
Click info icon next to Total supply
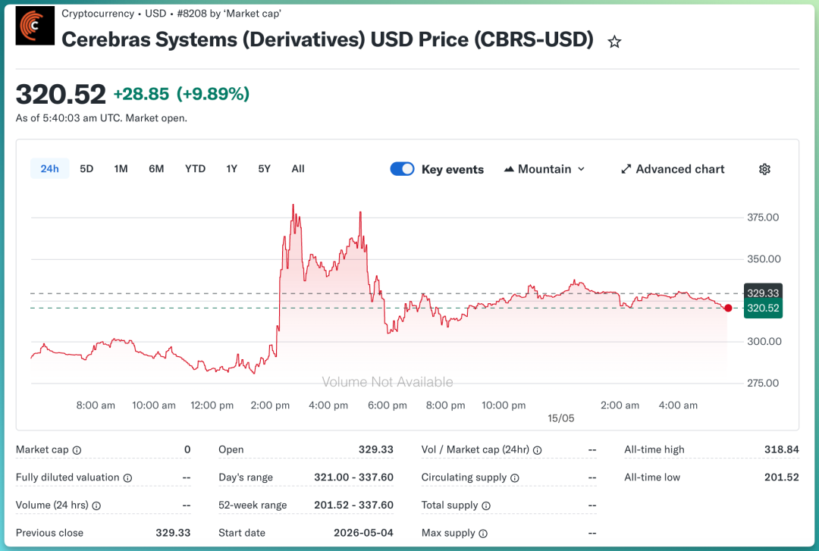[x=486, y=506]
